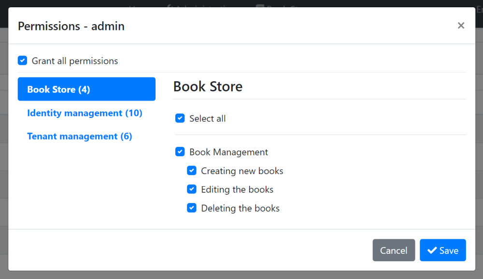
Task: Disable the Creating new books permission
Action: (192, 170)
